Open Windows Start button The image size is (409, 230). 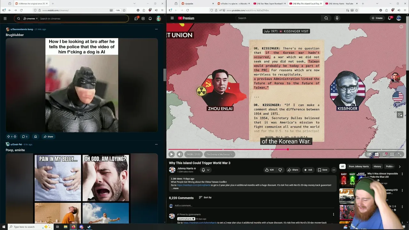point(4,227)
